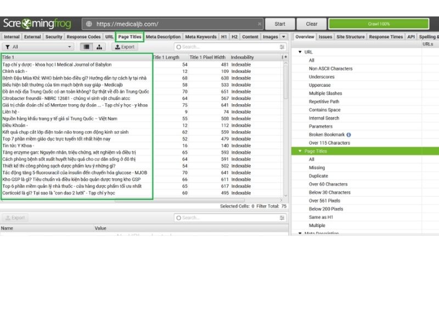Viewport: 439px width, 329px height.
Task: Click the globe icon in URL bar
Action: pos(89,24)
